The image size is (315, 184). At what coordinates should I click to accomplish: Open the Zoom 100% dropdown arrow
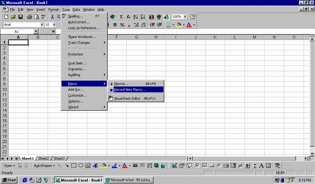point(185,17)
